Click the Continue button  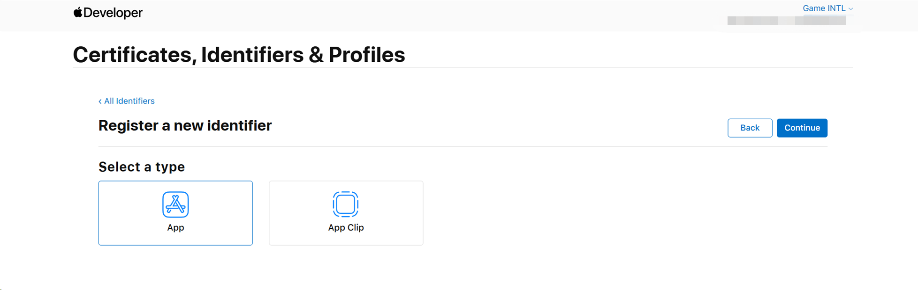point(802,128)
